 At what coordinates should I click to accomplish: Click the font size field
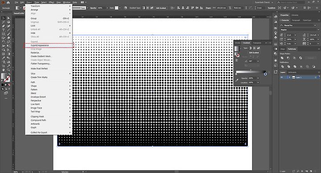[289, 35]
